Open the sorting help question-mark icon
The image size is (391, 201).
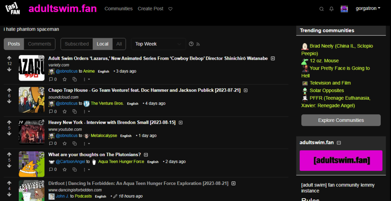pyautogui.click(x=191, y=44)
